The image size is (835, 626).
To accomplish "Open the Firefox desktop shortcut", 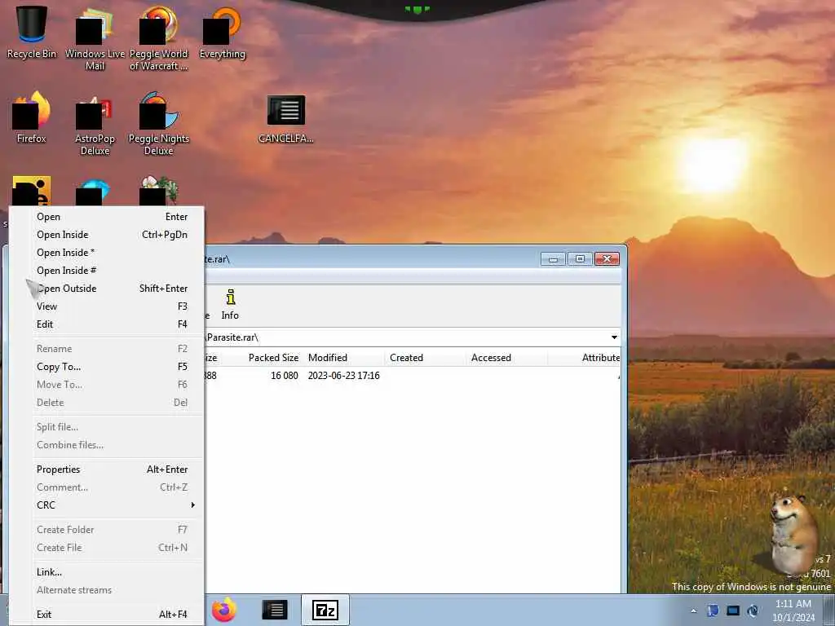I will 32,117.
